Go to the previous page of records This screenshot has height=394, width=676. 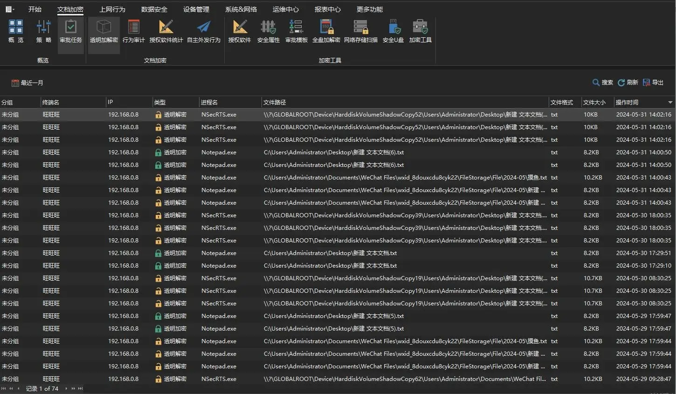click(11, 388)
